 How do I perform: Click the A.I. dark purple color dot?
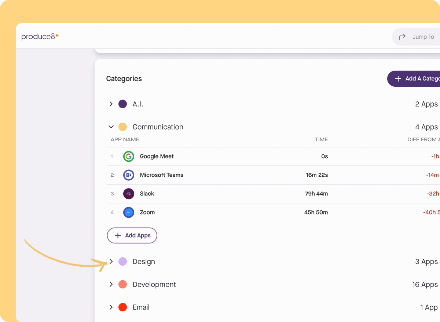(123, 104)
